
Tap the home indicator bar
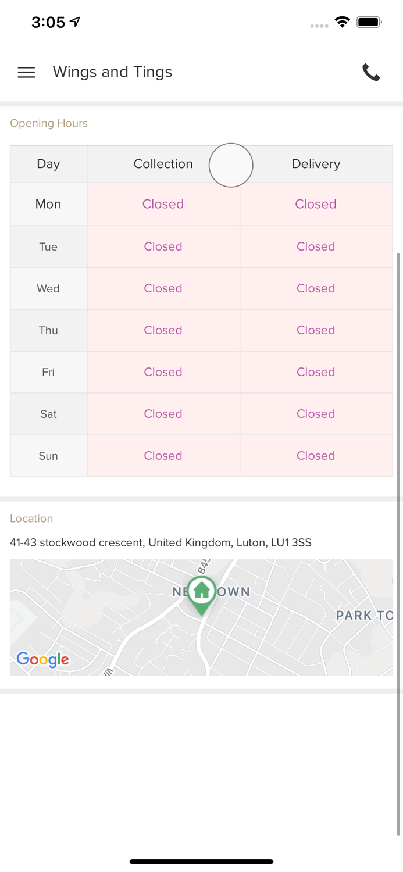201,862
